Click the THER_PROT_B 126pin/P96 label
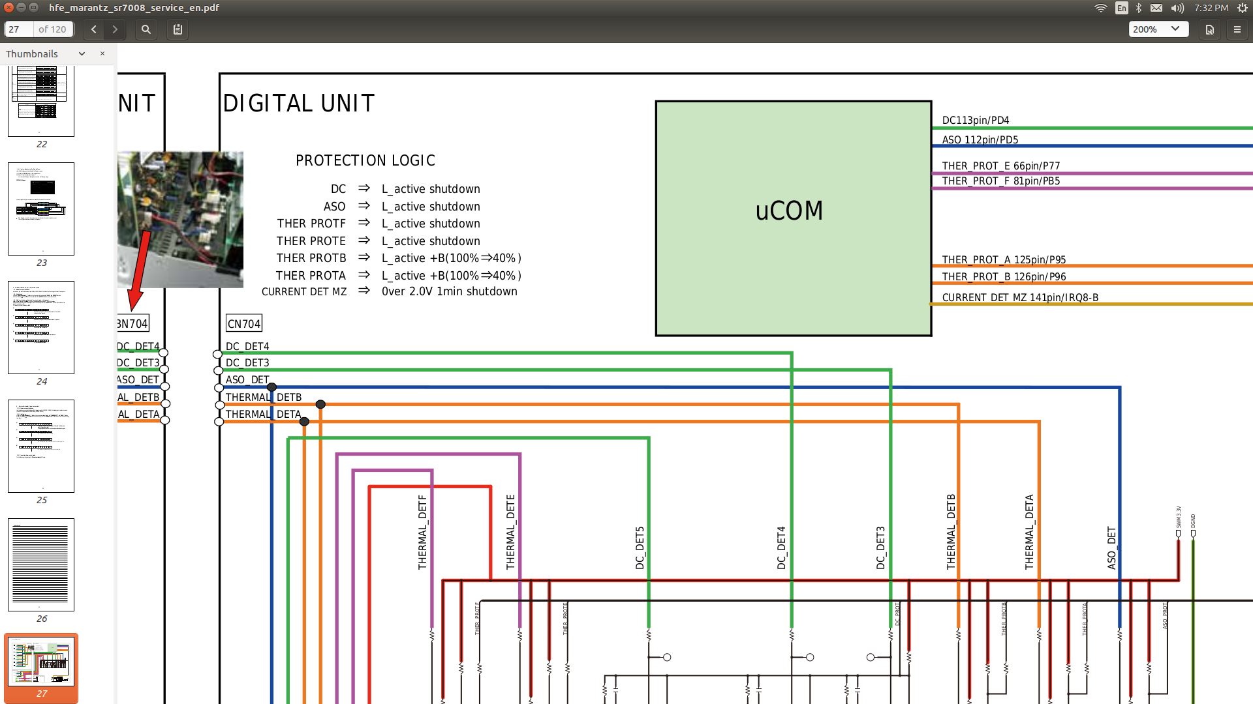 coord(1004,276)
